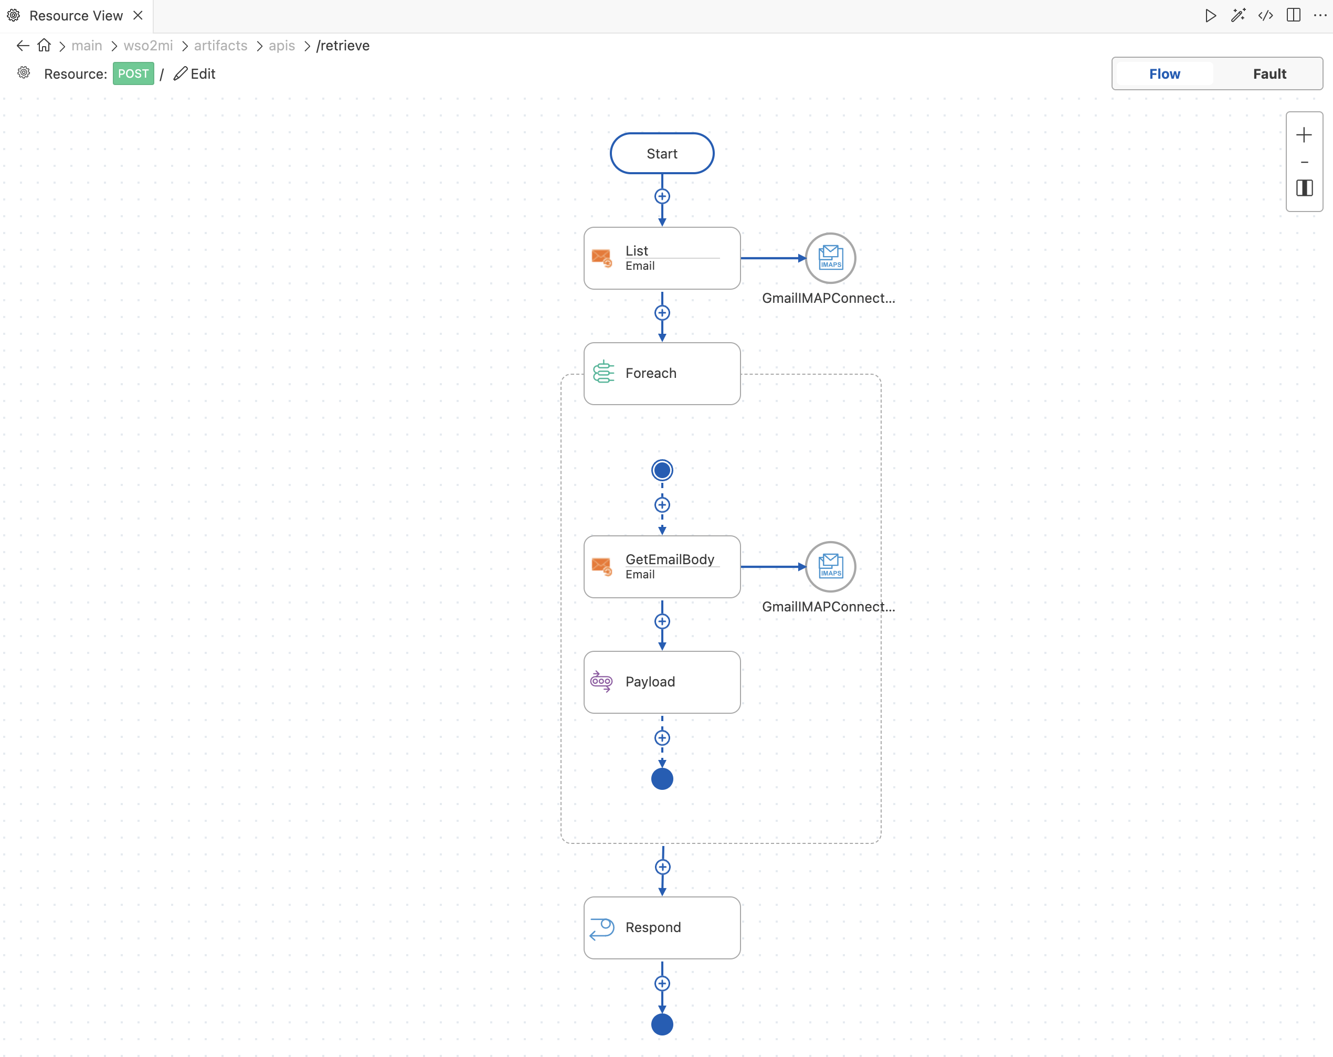Select the Start node
The image size is (1333, 1057).
coord(662,153)
